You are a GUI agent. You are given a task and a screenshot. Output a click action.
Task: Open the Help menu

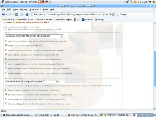tap(53, 9)
